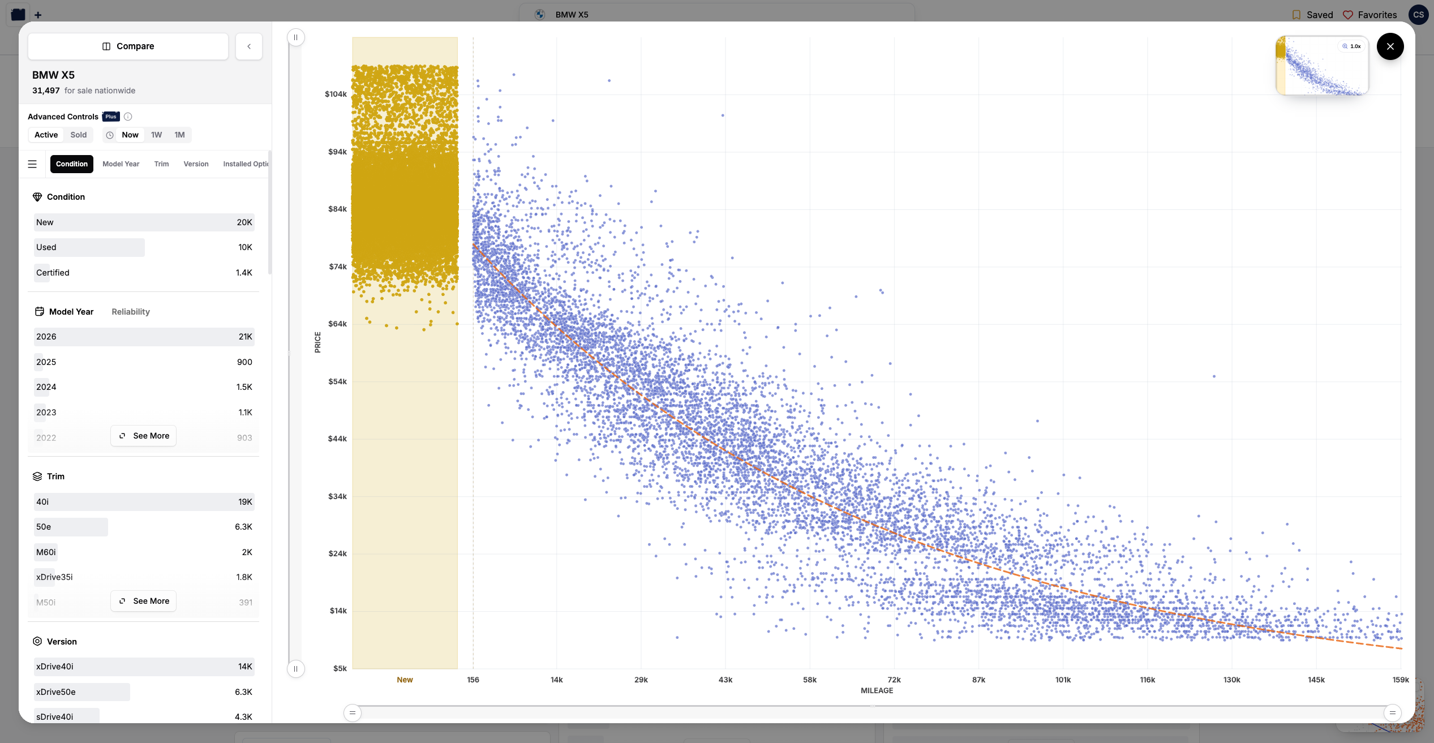Screen dimensions: 1434x743
Task: Expand more trims with See More
Action: (144, 601)
